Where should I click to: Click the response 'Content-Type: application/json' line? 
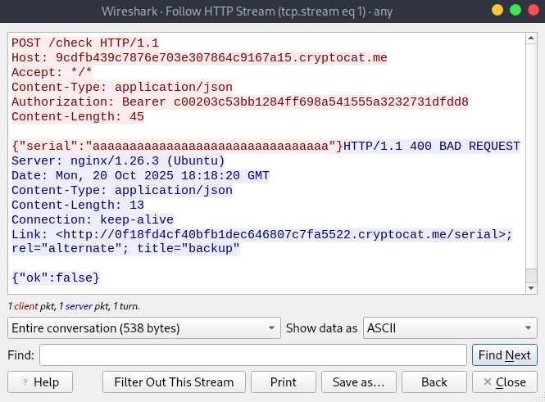coord(122,191)
